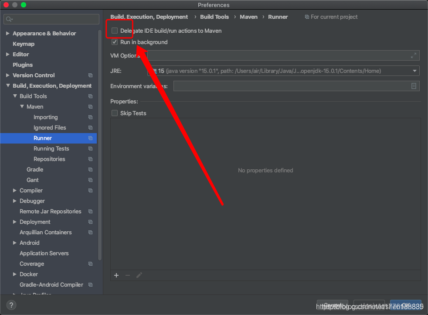Select Maven in the breadcrumb path

(248, 17)
